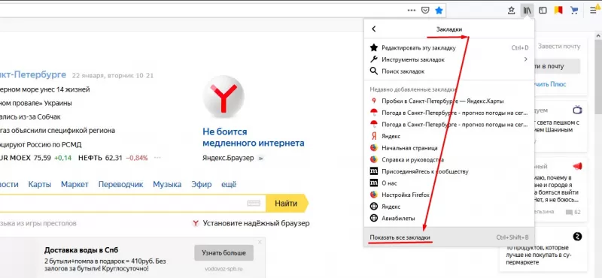Open the Карты link

40,184
